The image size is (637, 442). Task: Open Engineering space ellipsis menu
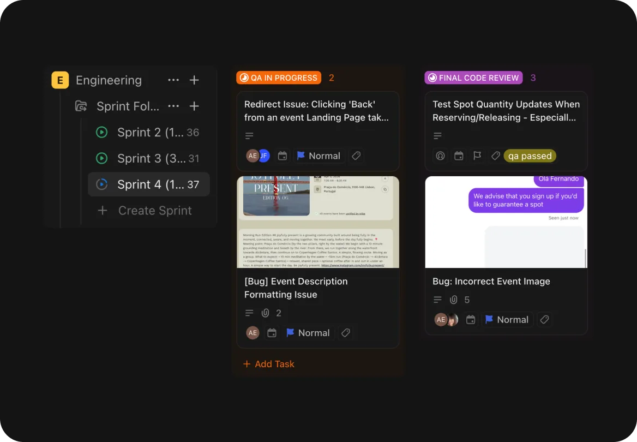173,80
